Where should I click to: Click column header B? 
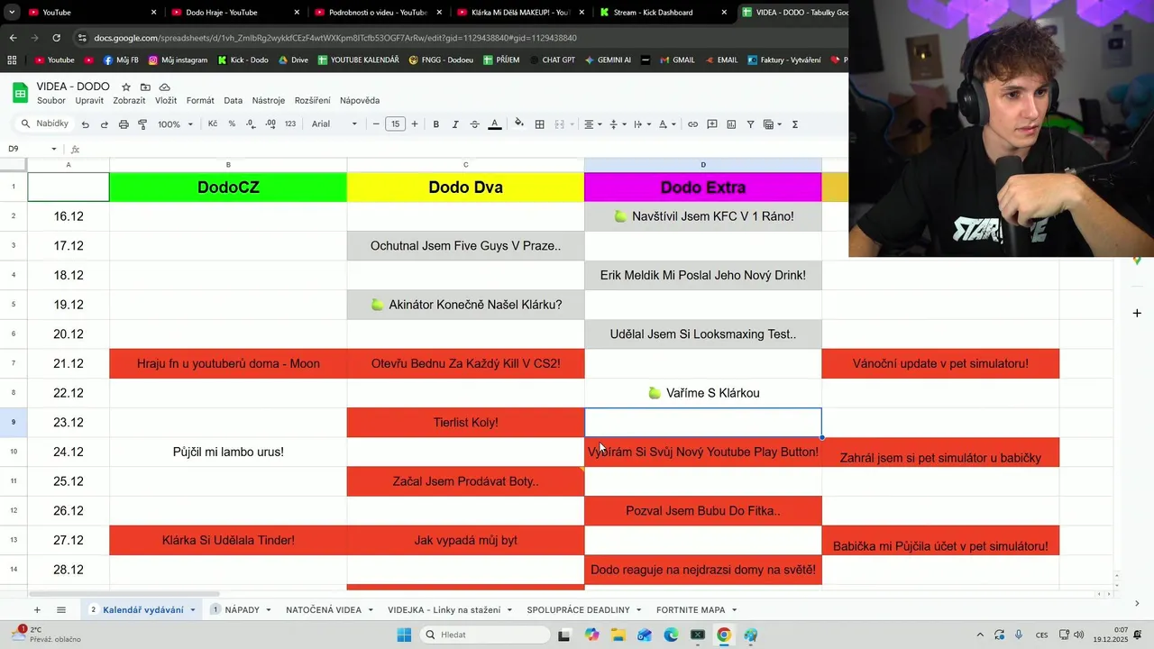point(228,165)
